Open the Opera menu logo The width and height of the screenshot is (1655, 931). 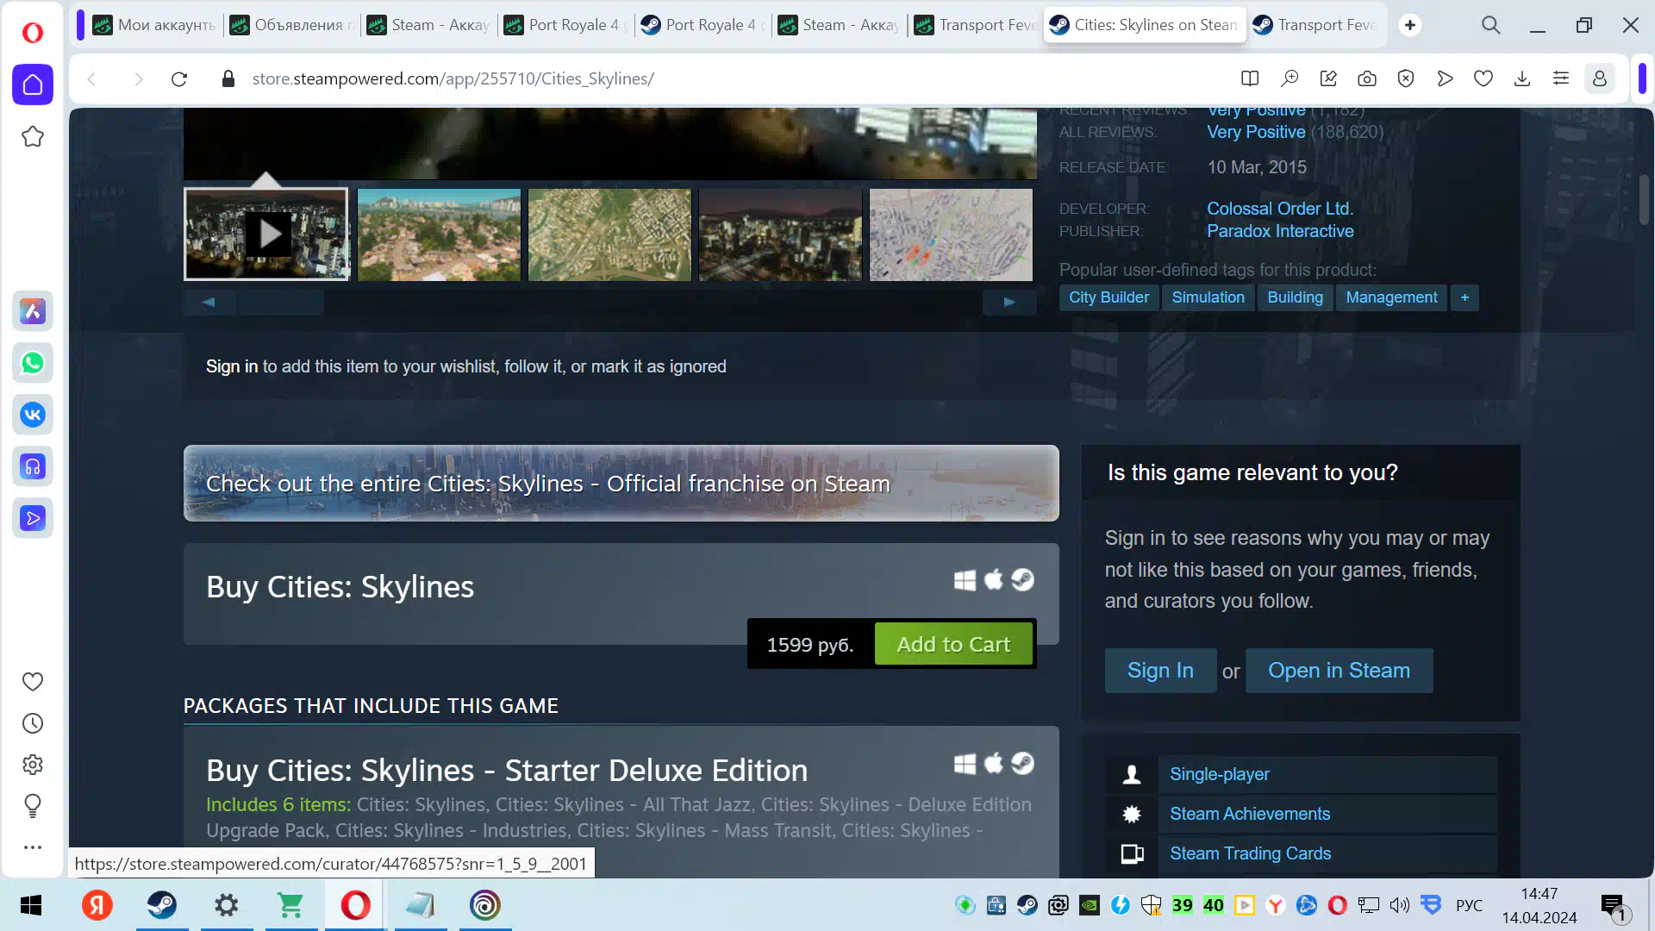(x=33, y=33)
